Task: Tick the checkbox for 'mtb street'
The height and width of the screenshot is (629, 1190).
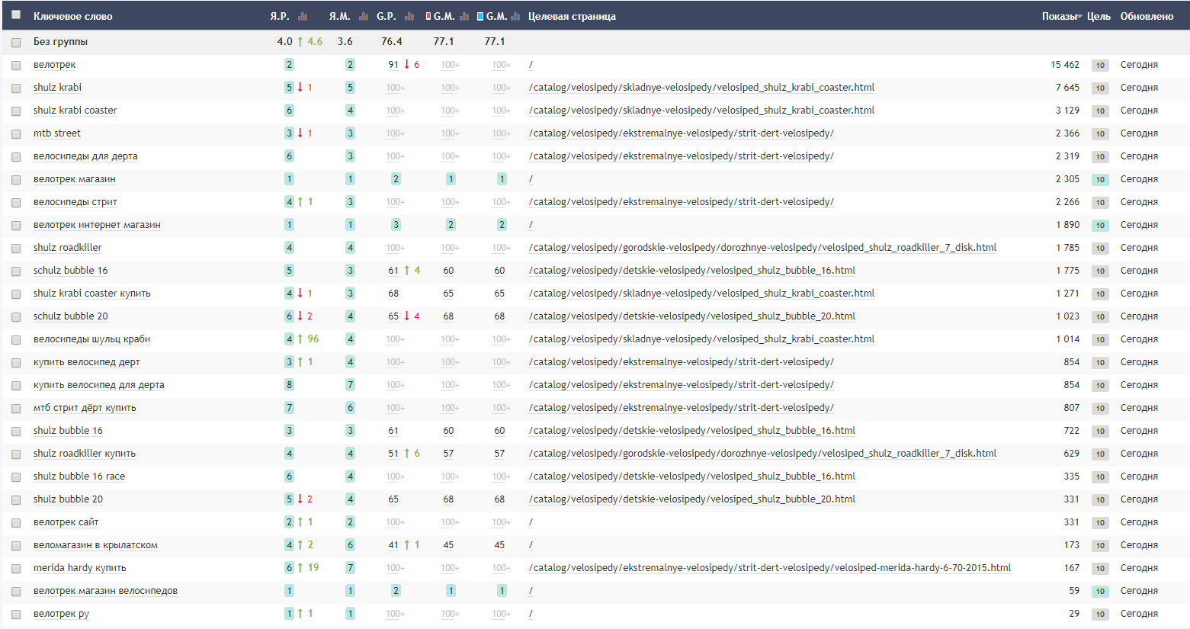Action: pyautogui.click(x=16, y=133)
